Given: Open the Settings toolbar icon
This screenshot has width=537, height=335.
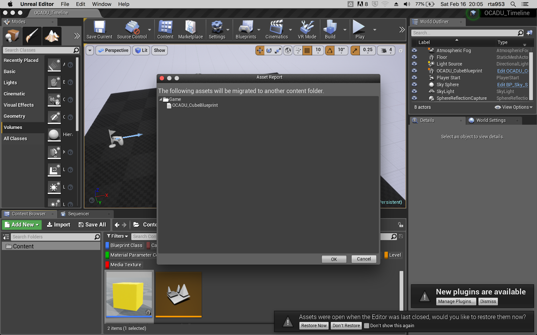Looking at the screenshot, I should (217, 30).
